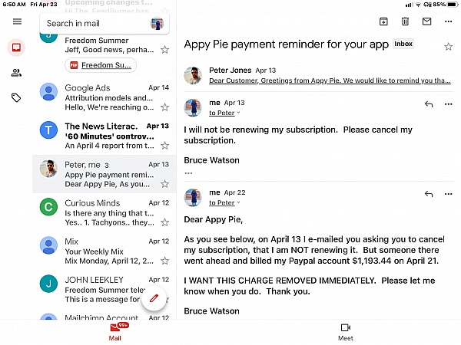Expand Peter Jones collapsed message
The height and width of the screenshot is (345, 461).
[319, 75]
